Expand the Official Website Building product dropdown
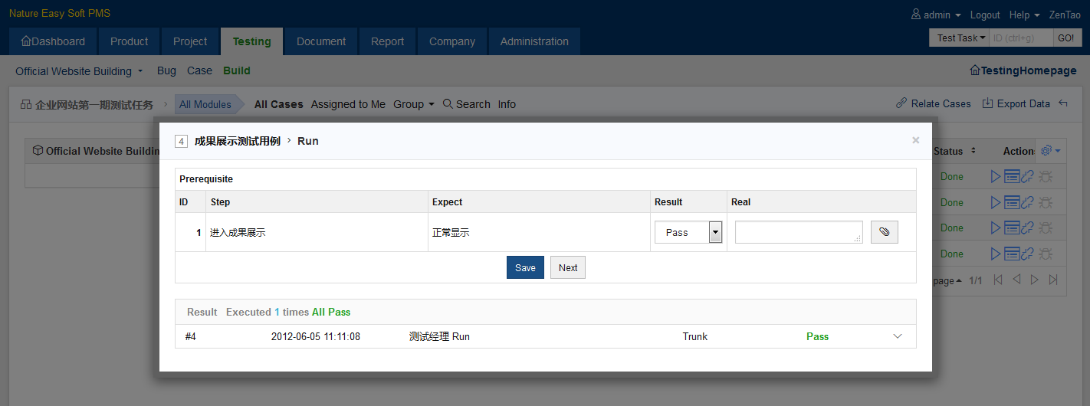1090x406 pixels. [x=79, y=71]
